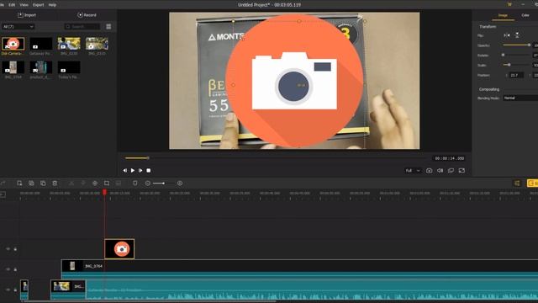Click the yellow Export button

[x=532, y=183]
